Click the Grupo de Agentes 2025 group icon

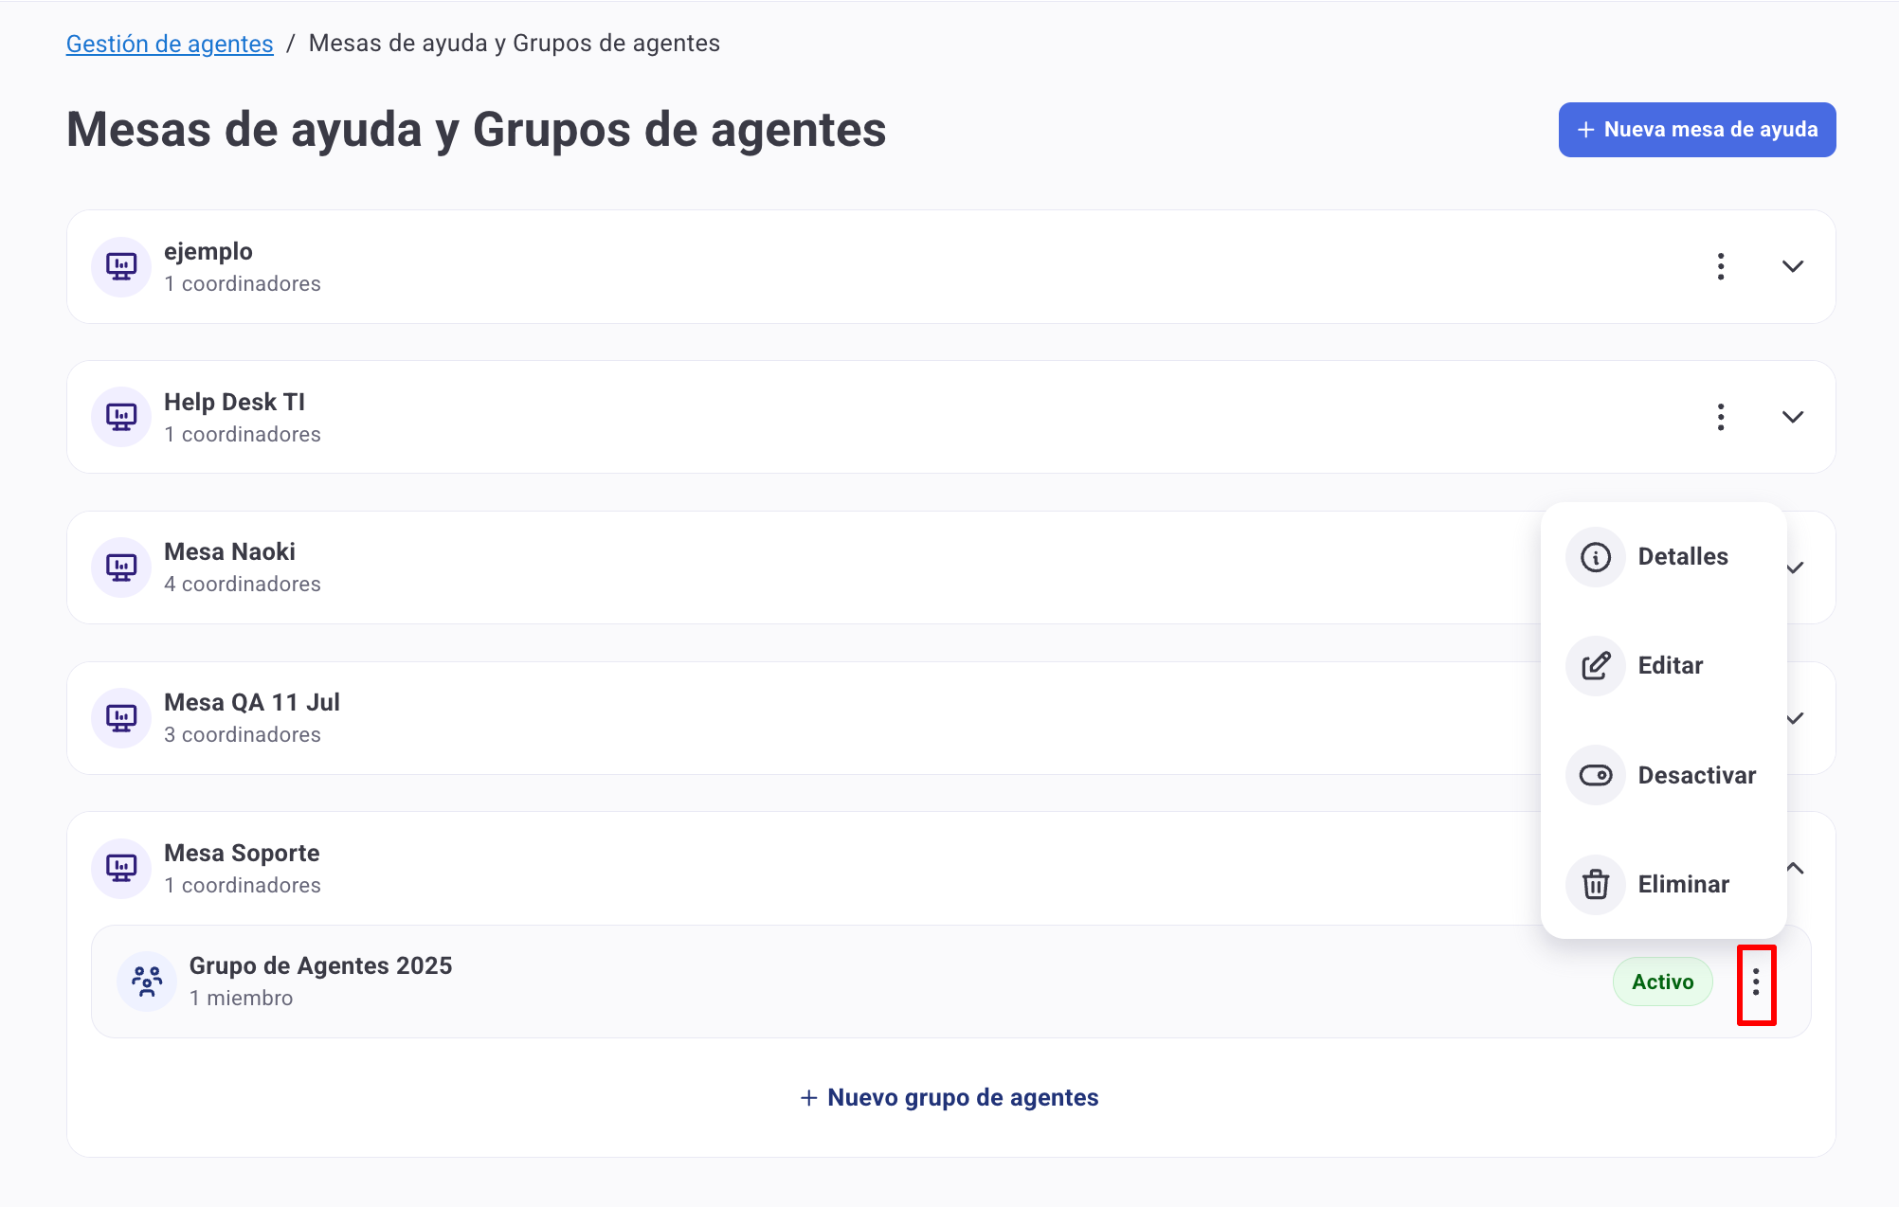(x=147, y=982)
